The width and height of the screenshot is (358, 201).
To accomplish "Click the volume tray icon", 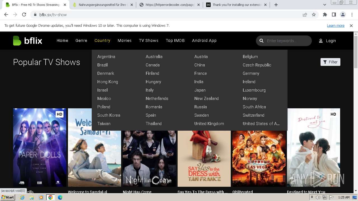I will 318,197.
